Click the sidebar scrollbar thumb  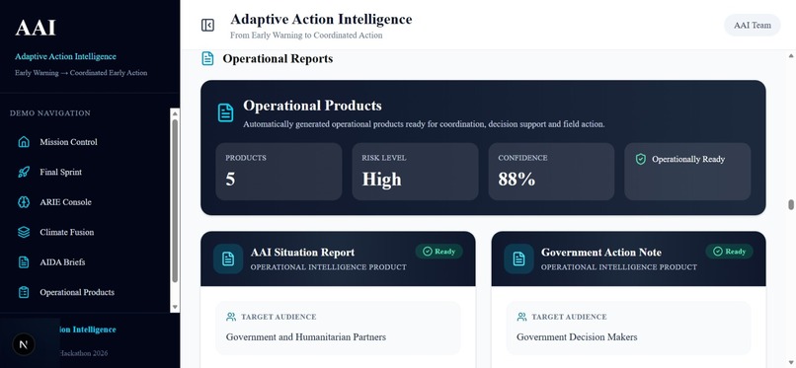click(175, 200)
